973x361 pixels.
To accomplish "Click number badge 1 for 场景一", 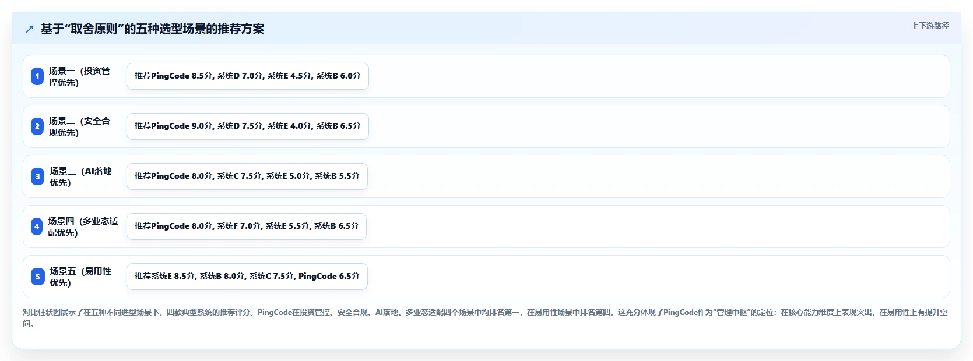I will pyautogui.click(x=37, y=76).
